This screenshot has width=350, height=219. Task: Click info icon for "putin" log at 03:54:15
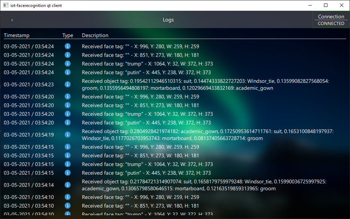click(68, 173)
